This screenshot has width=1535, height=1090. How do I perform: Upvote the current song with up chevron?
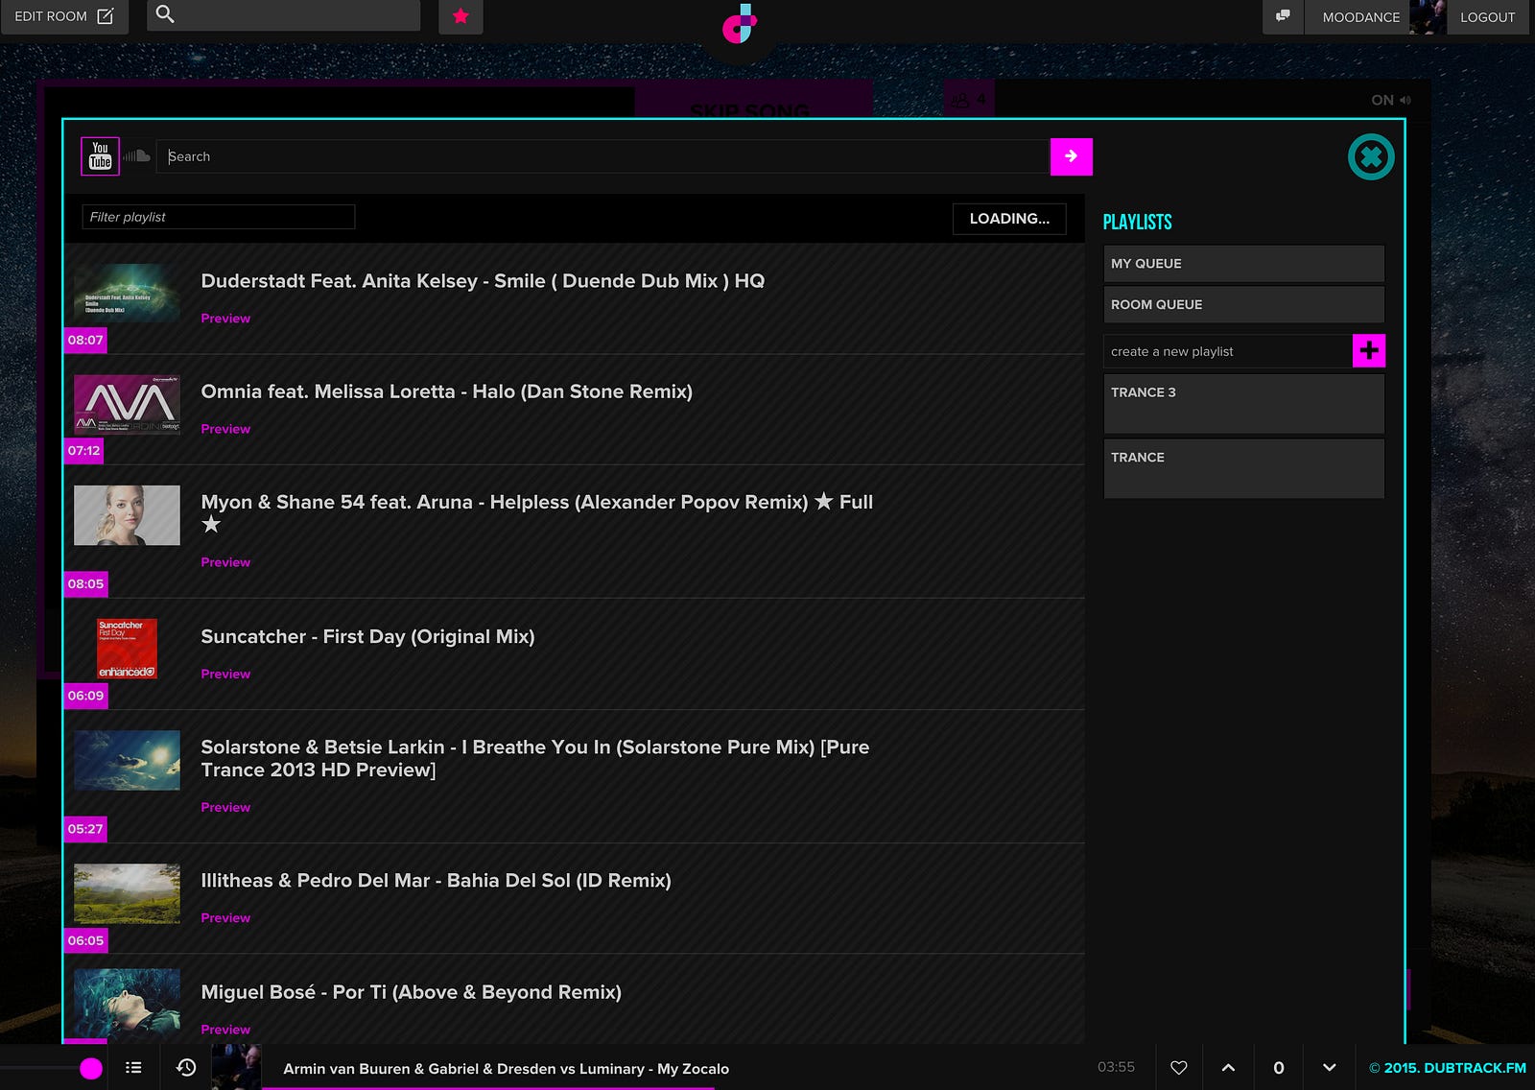pos(1228,1068)
